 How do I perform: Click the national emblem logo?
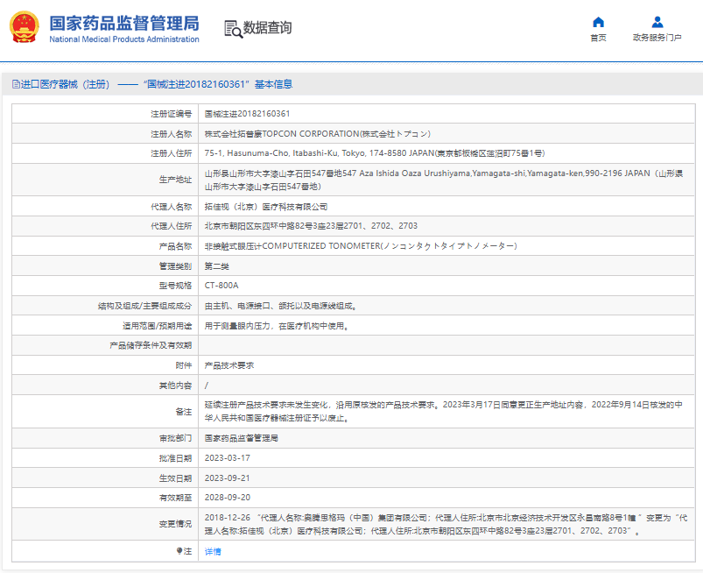pyautogui.click(x=25, y=27)
